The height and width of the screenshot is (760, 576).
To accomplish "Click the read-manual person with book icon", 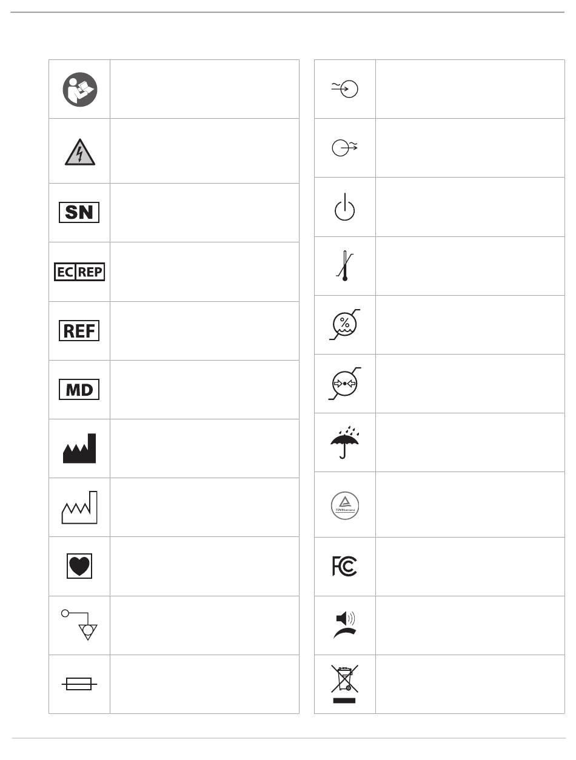I will click(x=79, y=89).
